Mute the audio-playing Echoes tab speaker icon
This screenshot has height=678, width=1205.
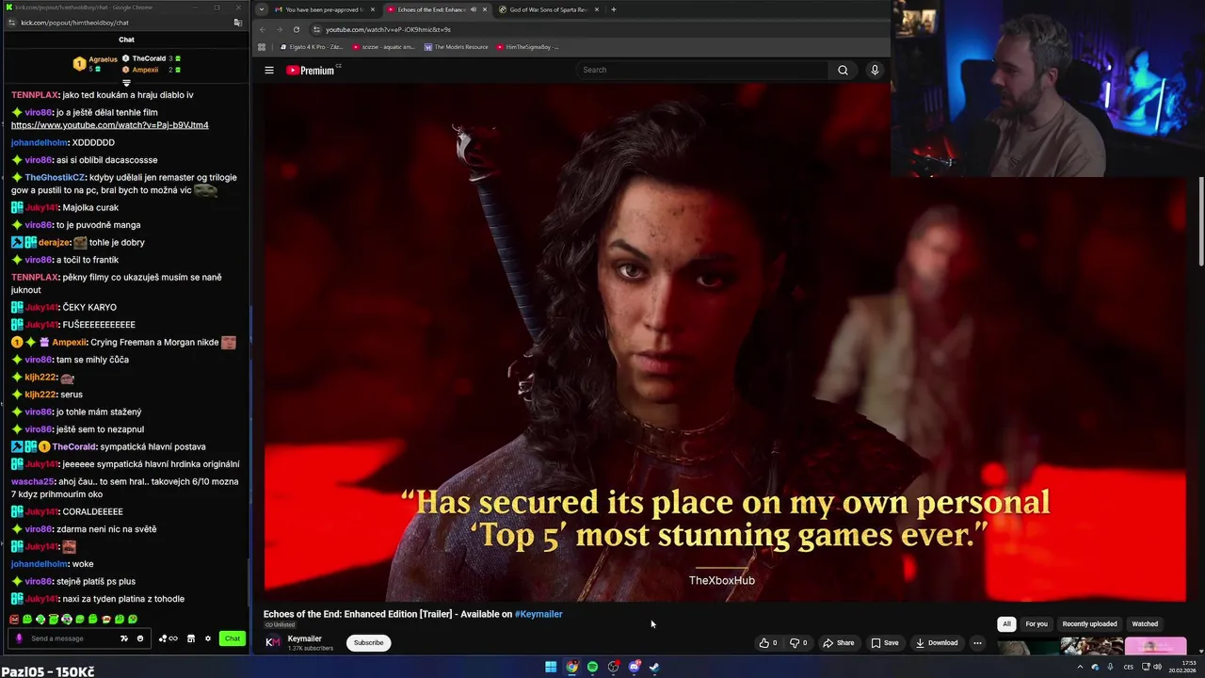pyautogui.click(x=473, y=9)
